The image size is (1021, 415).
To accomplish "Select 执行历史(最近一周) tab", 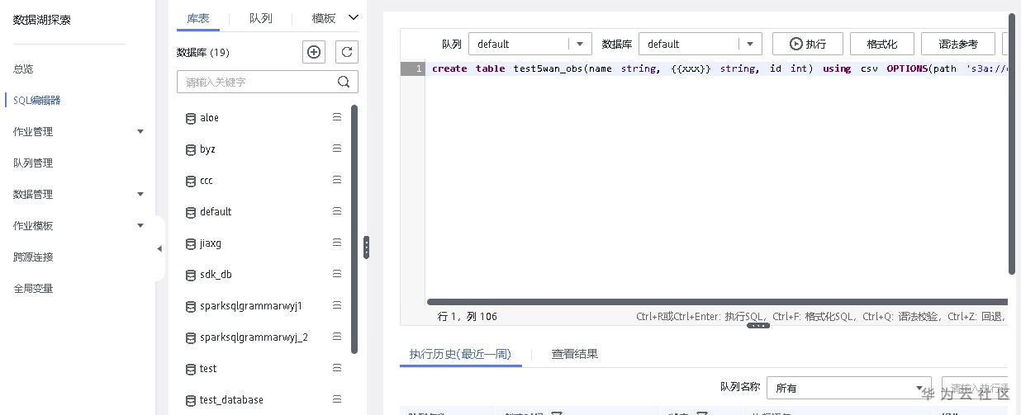I will point(460,354).
